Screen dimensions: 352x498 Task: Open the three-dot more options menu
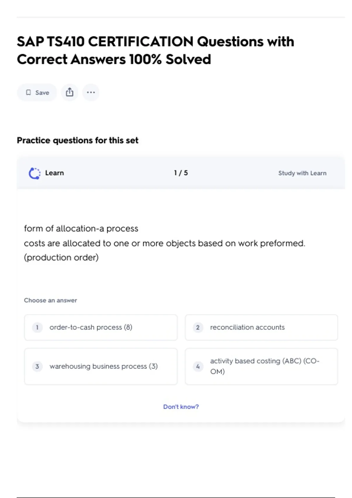click(x=91, y=93)
